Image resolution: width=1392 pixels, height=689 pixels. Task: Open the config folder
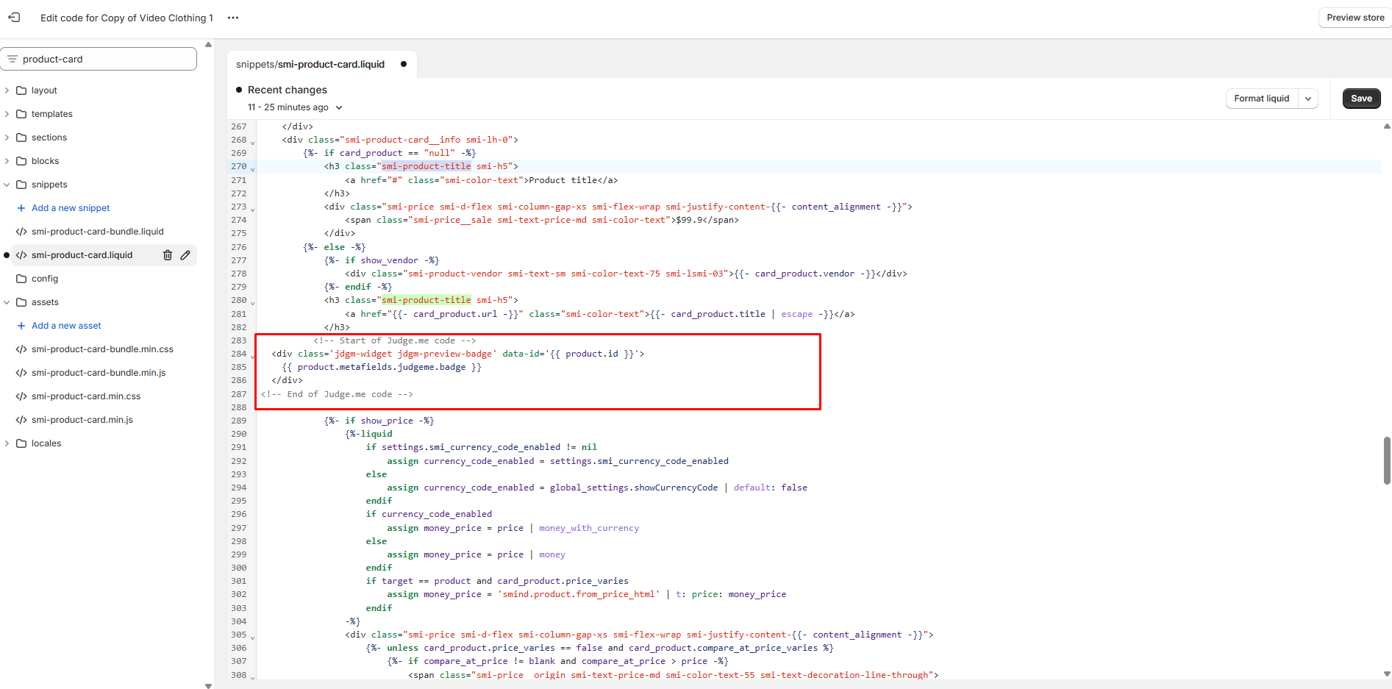tap(45, 279)
